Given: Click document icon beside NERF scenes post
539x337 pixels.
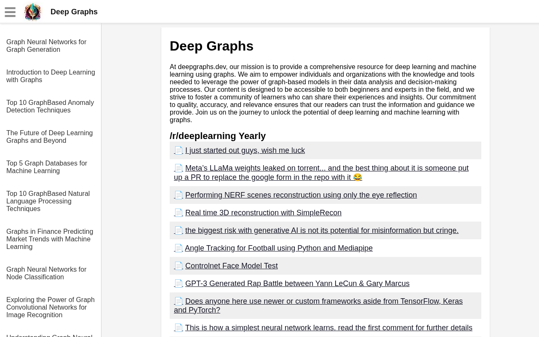Looking at the screenshot, I should click(179, 195).
